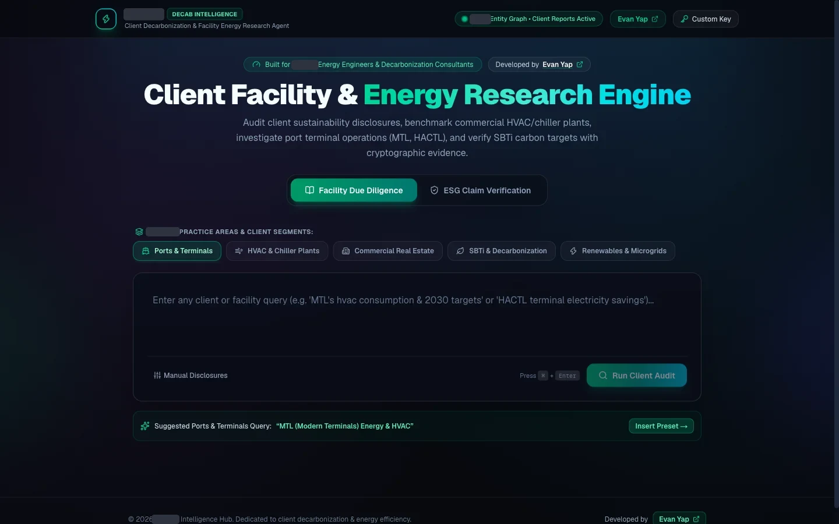Click the lightning bolt logo icon
The height and width of the screenshot is (524, 839).
click(x=106, y=19)
